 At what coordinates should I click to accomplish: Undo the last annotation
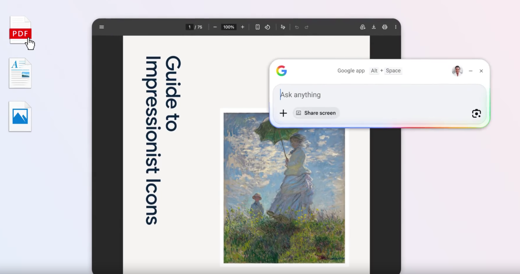(297, 27)
